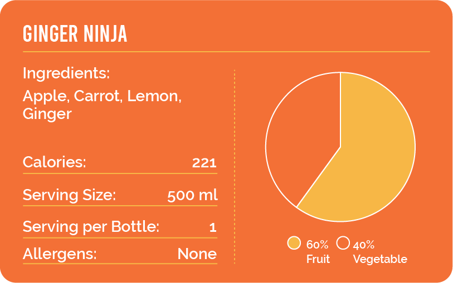Click the 60% Fruit legend text
Screen dimensions: 453x283
(x=318, y=251)
